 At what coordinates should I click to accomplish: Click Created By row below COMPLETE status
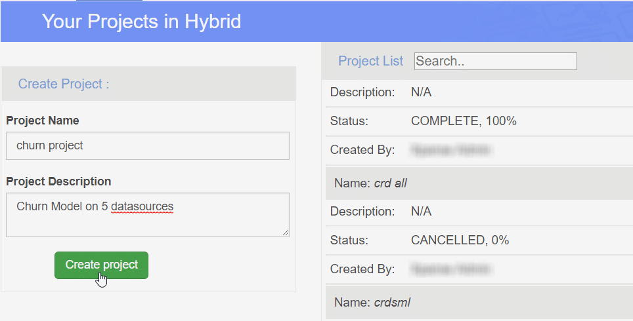pyautogui.click(x=479, y=150)
